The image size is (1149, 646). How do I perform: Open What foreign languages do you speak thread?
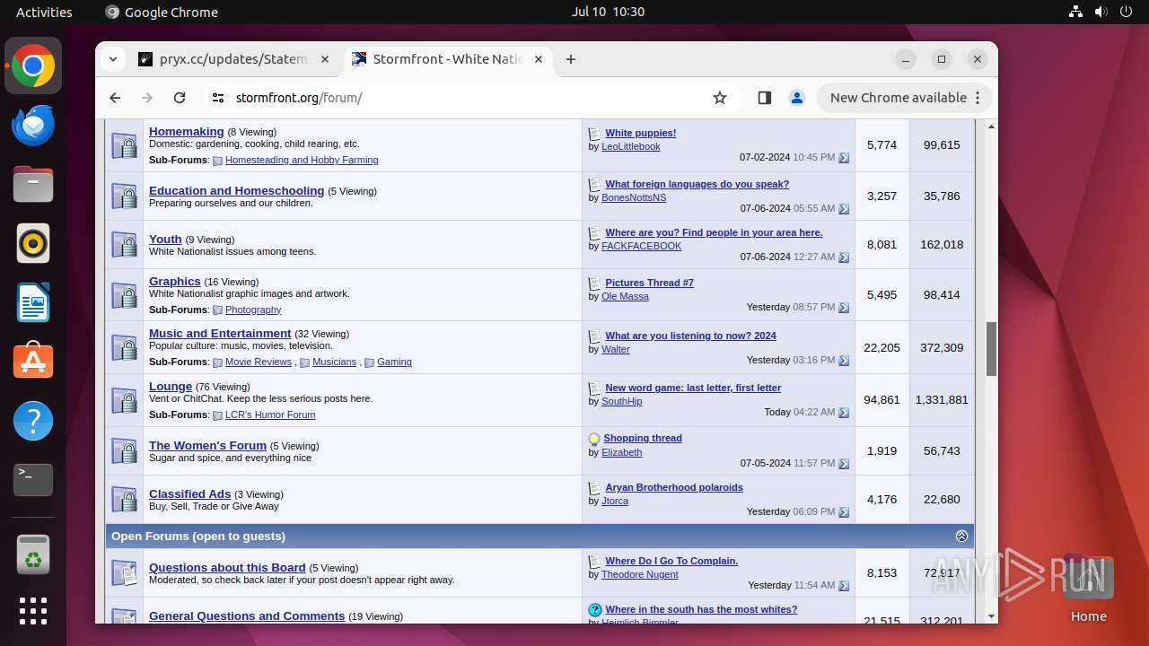pos(697,184)
